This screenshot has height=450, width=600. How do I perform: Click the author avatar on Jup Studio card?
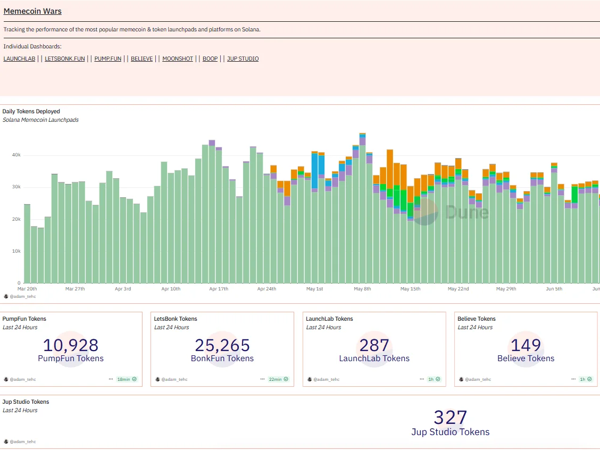[x=6, y=441]
